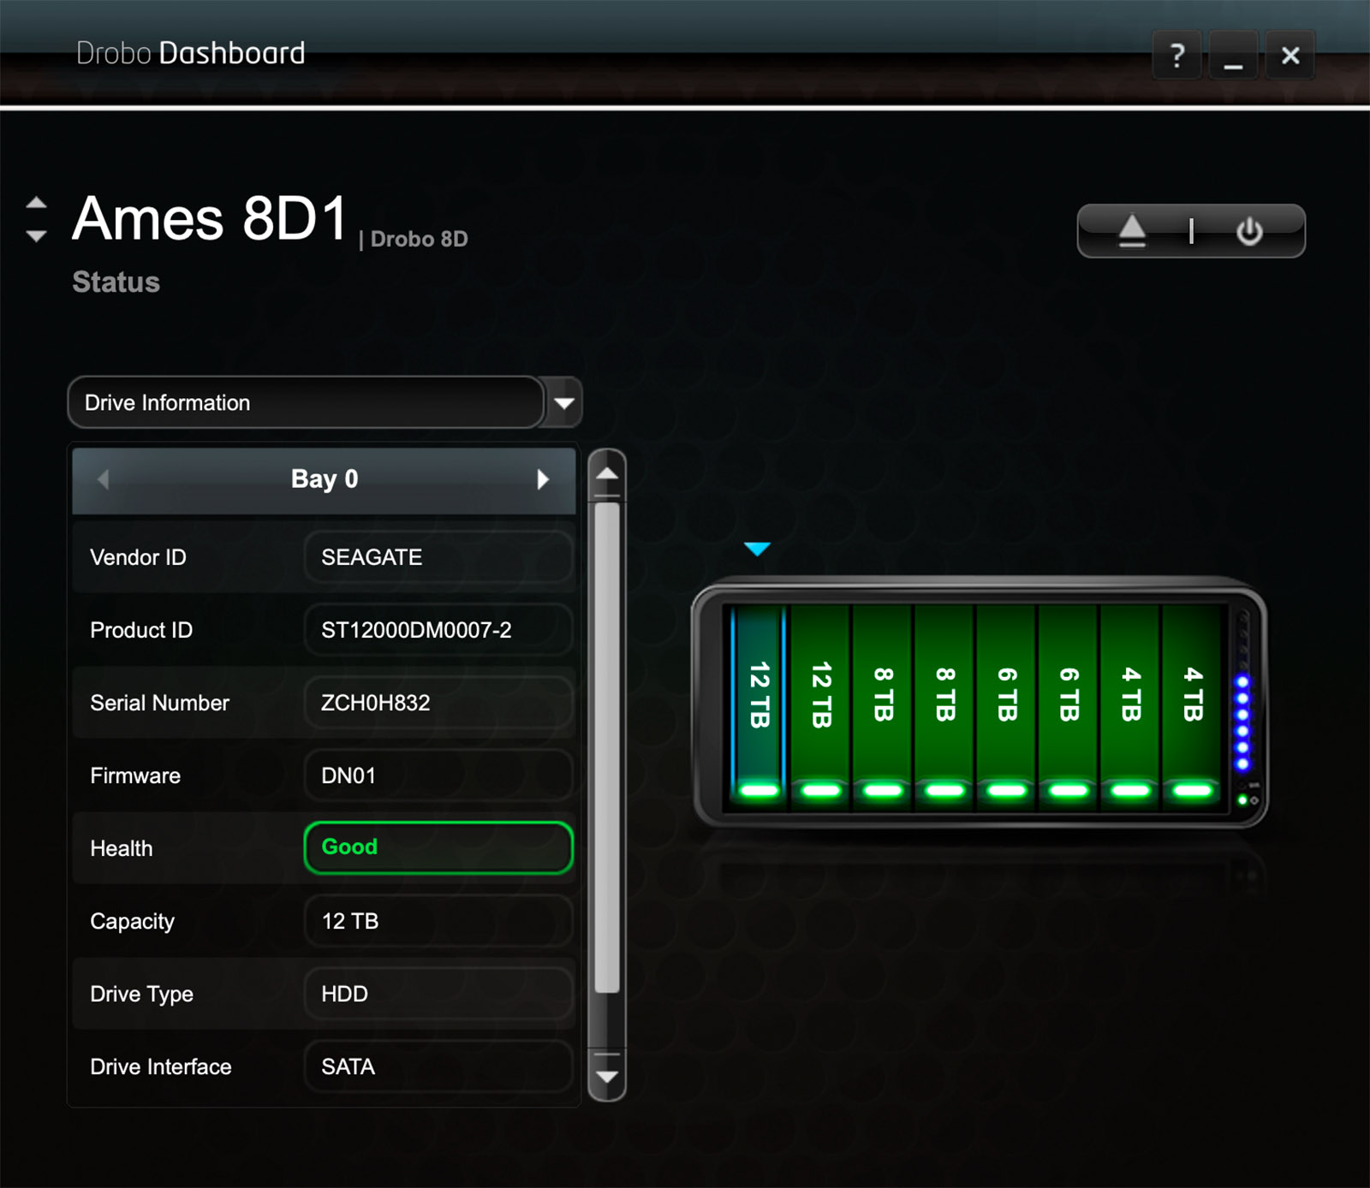Click the Status heading
The width and height of the screenshot is (1370, 1188).
point(116,282)
